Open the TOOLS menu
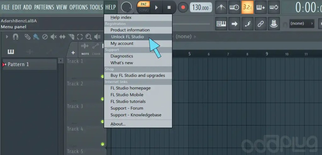322x155 pixels. pos(96,7)
